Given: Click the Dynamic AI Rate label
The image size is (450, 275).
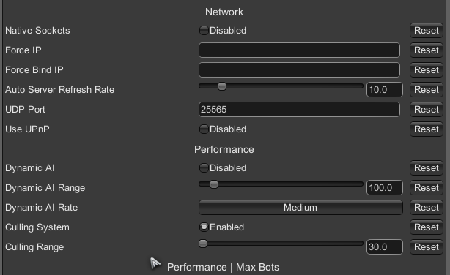Looking at the screenshot, I should click(x=42, y=208).
